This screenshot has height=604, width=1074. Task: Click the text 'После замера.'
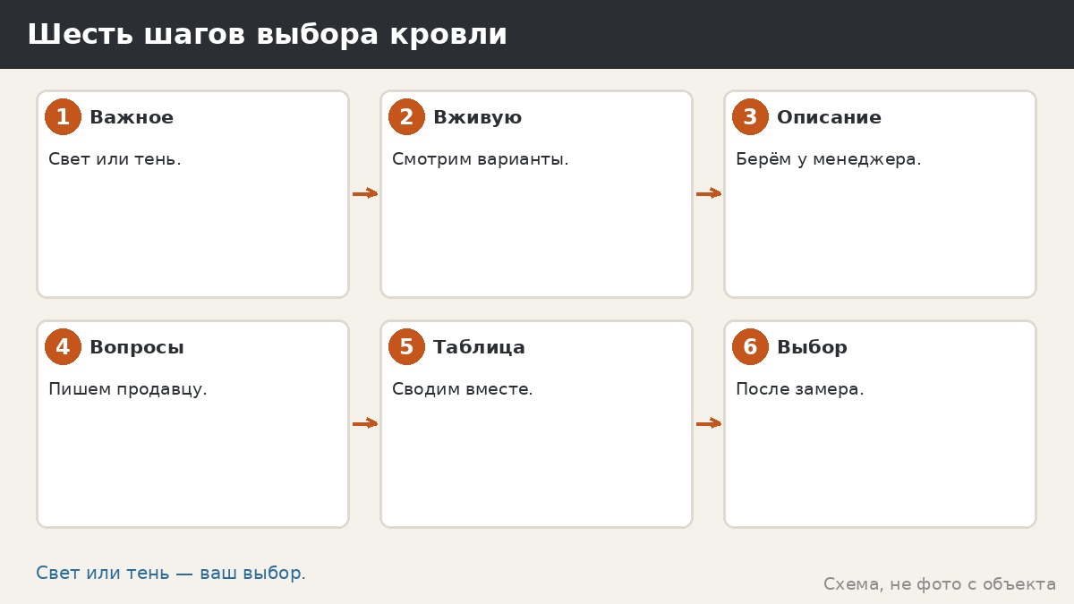click(800, 389)
